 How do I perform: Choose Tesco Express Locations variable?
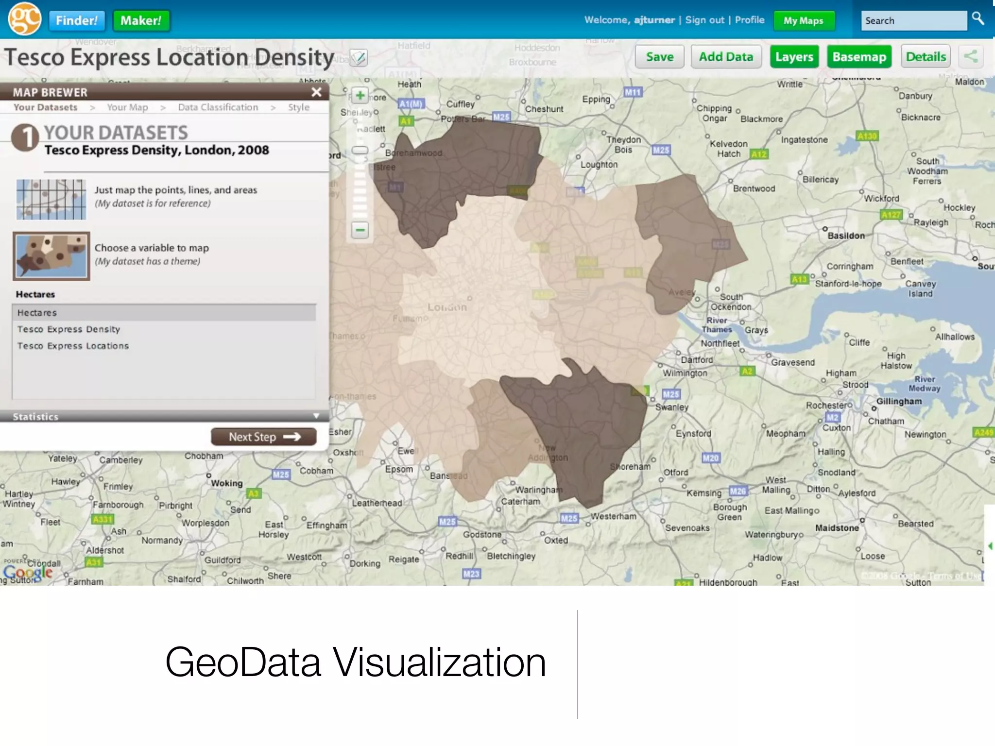pos(73,346)
